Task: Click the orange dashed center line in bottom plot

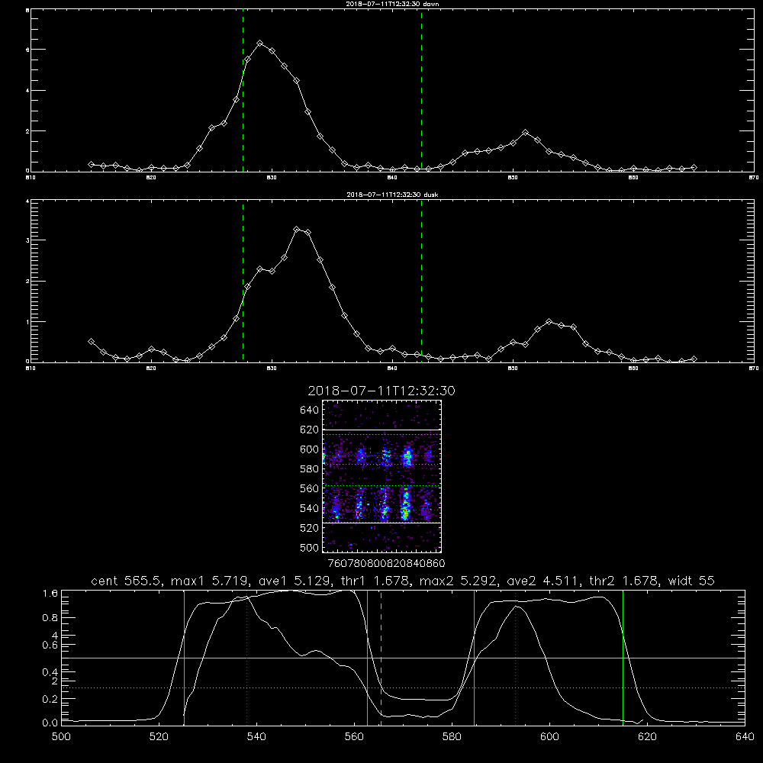Action: (x=381, y=657)
